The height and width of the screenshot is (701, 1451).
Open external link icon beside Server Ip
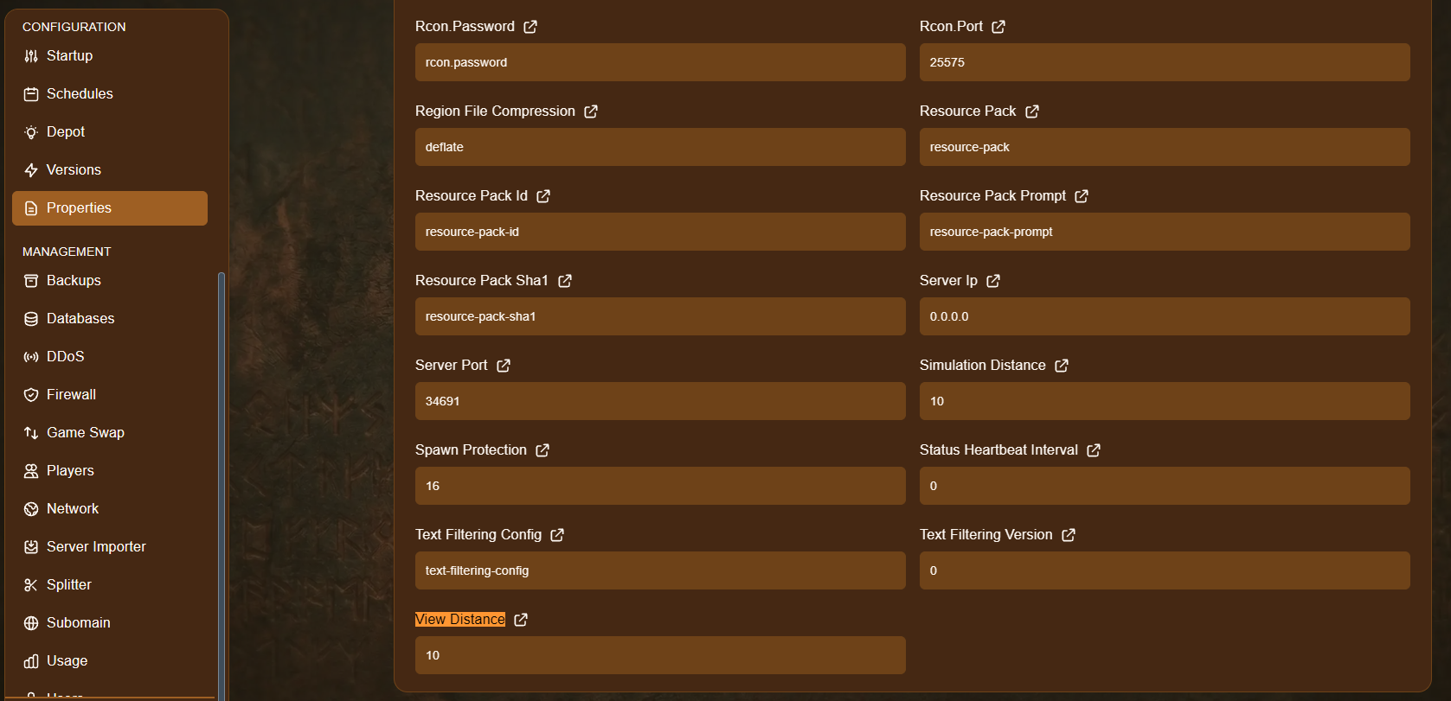pyautogui.click(x=993, y=281)
